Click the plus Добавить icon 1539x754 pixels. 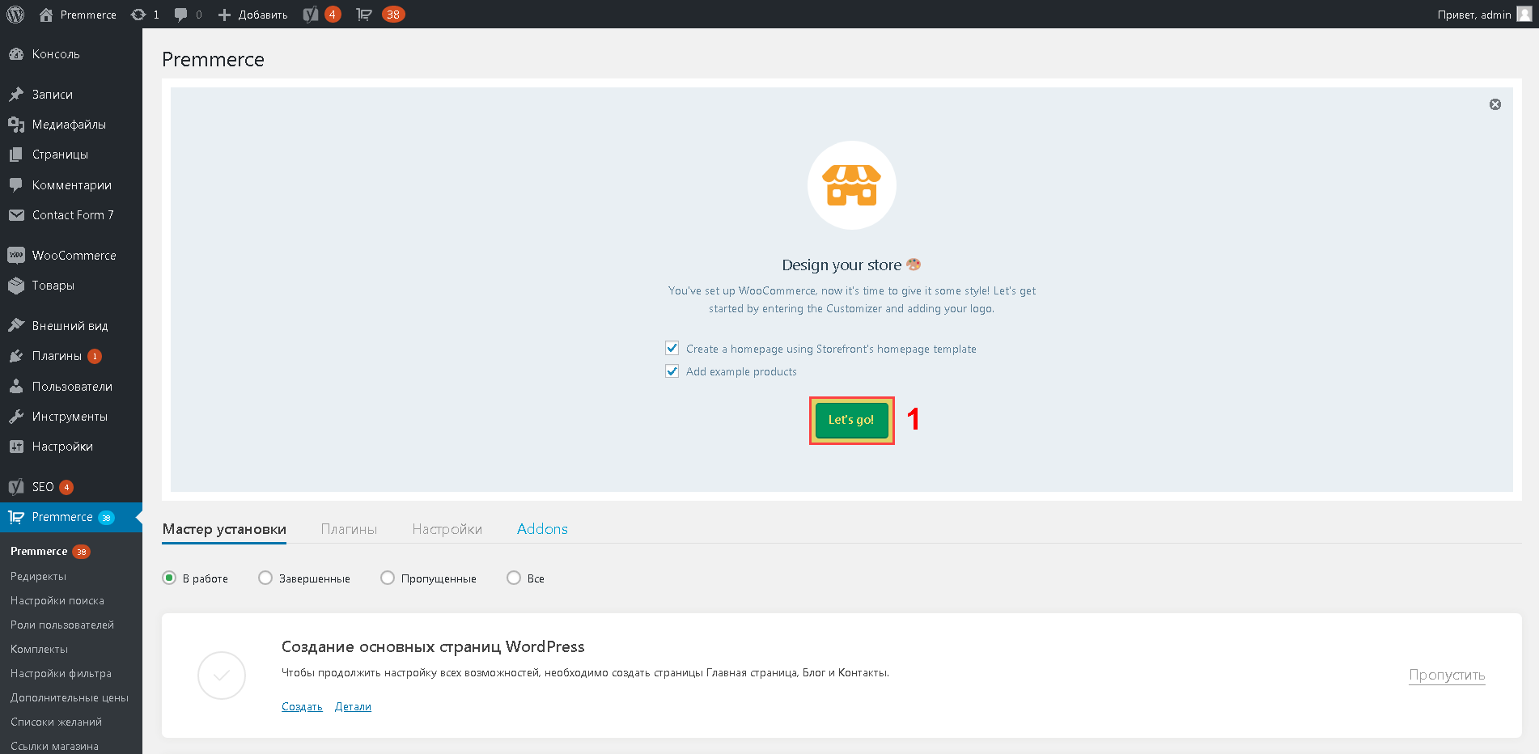coord(224,15)
